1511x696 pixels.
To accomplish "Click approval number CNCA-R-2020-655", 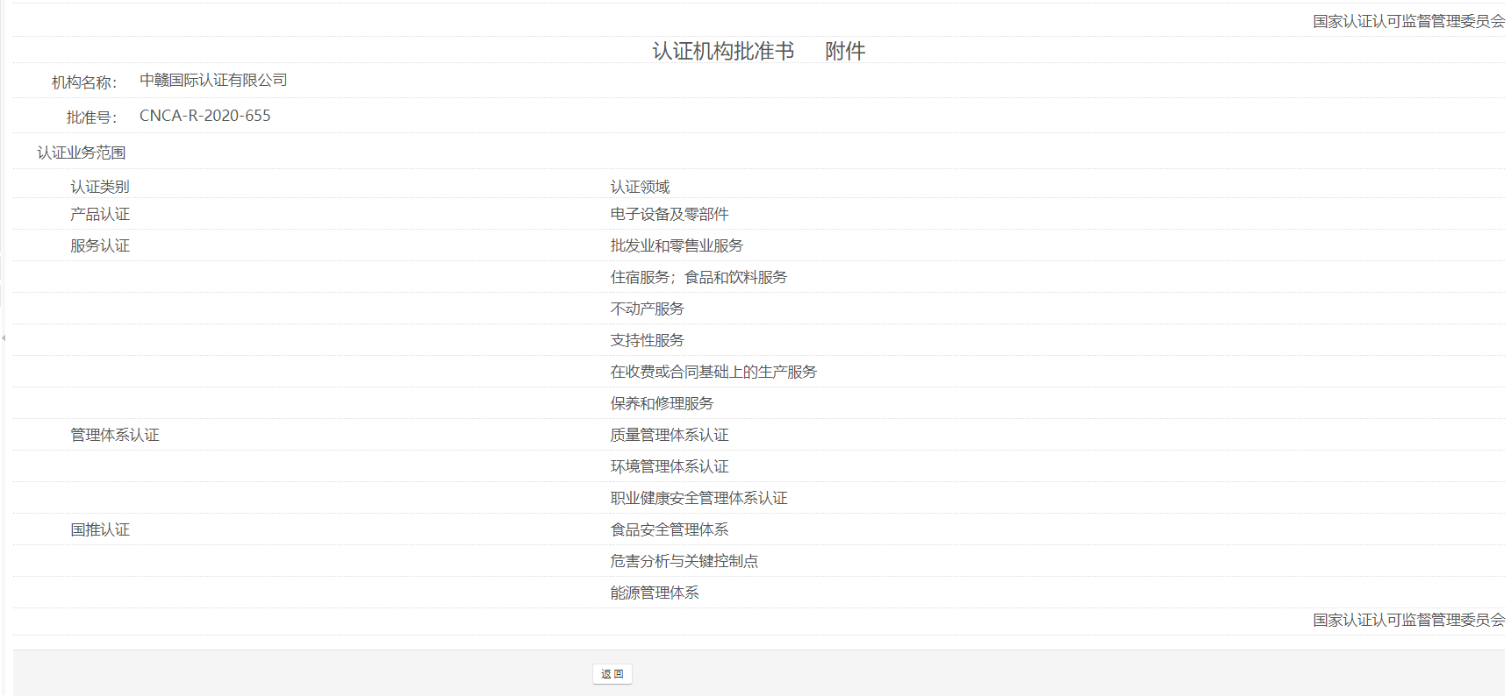I will pos(204,116).
